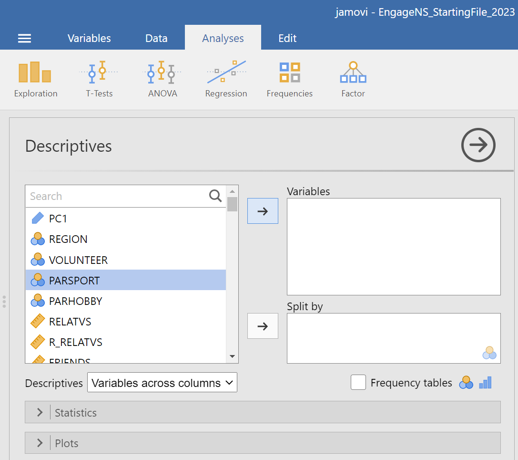The height and width of the screenshot is (460, 518).
Task: Open the hamburger main menu
Action: [x=24, y=38]
